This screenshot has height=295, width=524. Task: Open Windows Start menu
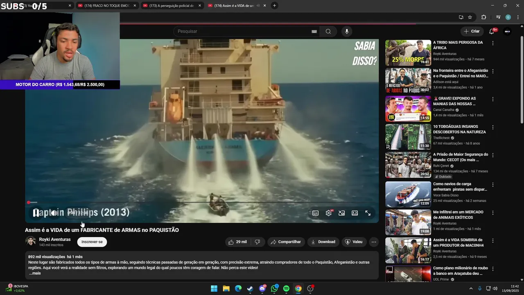(x=214, y=288)
